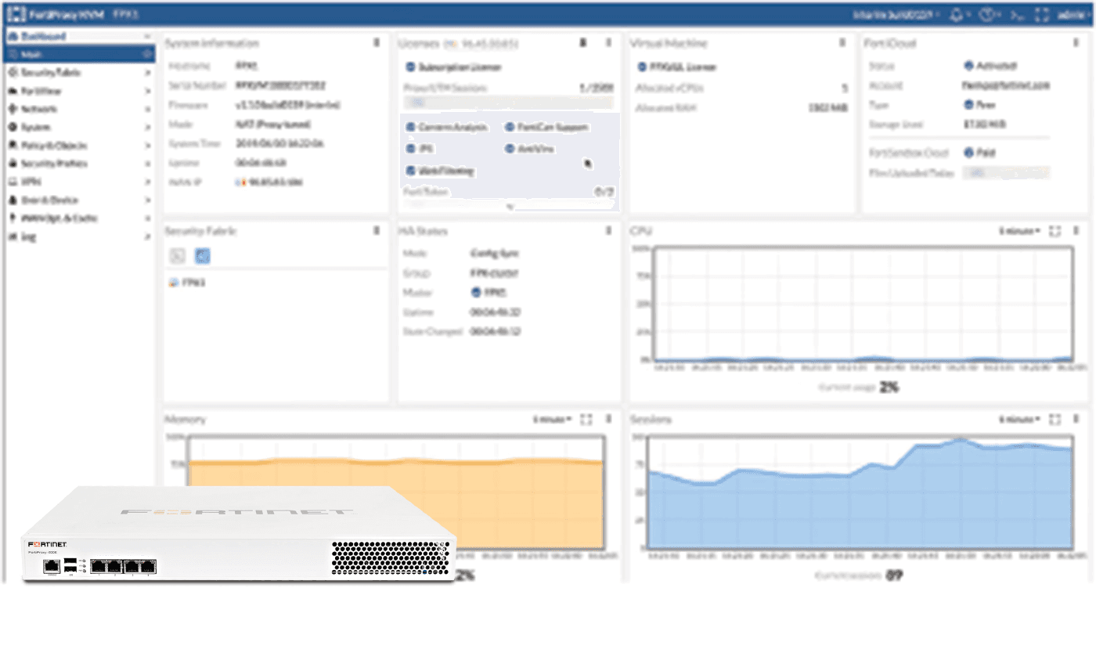This screenshot has width=1096, height=653.
Task: Click the serial number value
Action: (280, 85)
